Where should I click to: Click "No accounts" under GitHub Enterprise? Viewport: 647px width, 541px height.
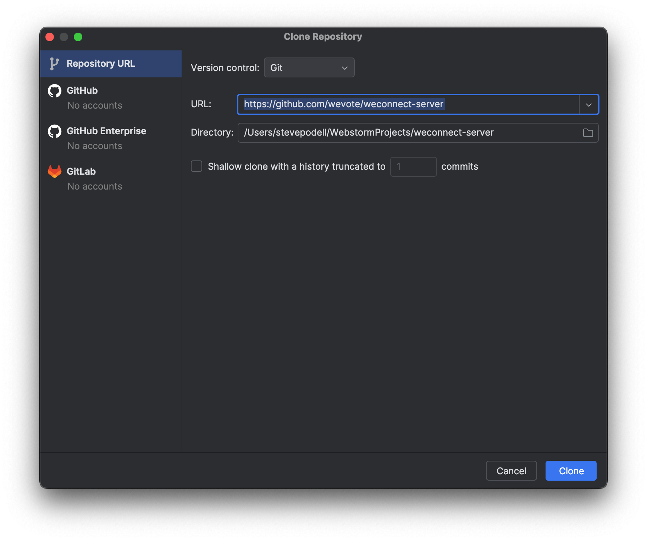[95, 146]
